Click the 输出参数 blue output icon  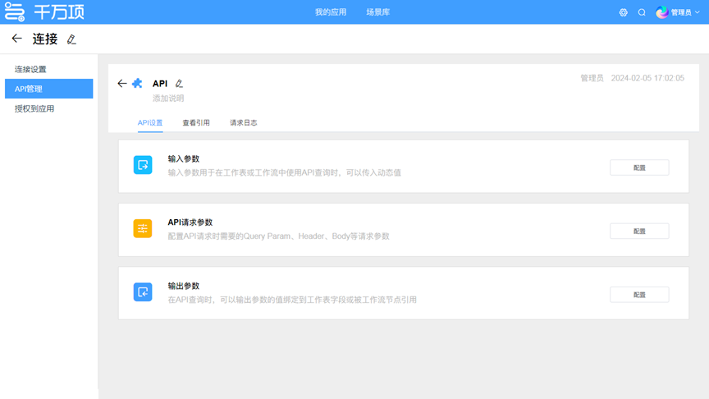[x=143, y=291]
